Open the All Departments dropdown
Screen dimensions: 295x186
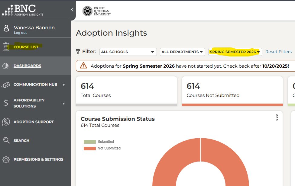pyautogui.click(x=182, y=52)
